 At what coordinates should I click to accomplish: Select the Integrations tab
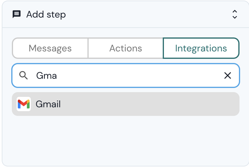(x=201, y=48)
